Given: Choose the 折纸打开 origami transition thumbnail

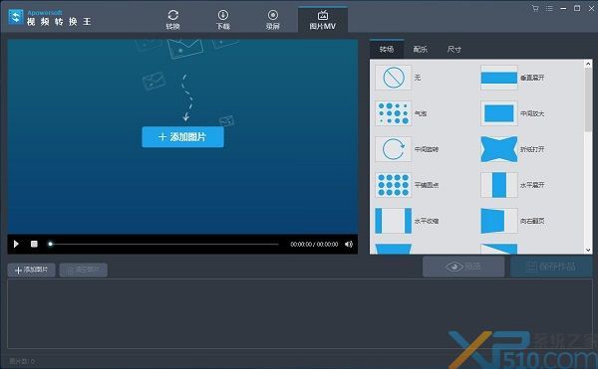Looking at the screenshot, I should click(499, 149).
